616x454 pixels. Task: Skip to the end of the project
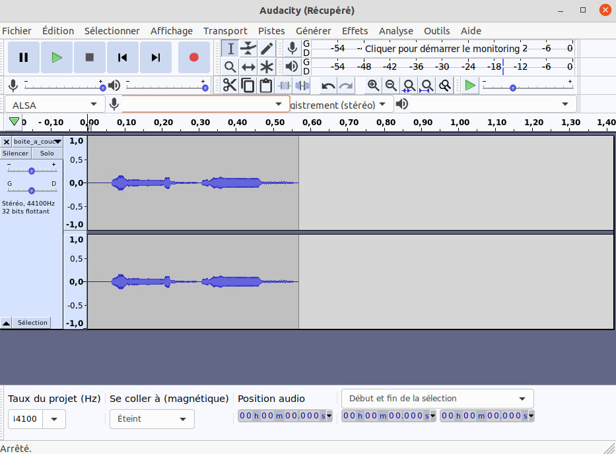pyautogui.click(x=156, y=57)
